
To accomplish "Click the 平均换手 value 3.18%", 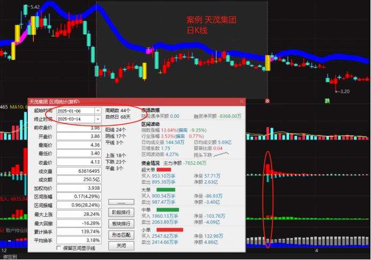I will pyautogui.click(x=79, y=240).
